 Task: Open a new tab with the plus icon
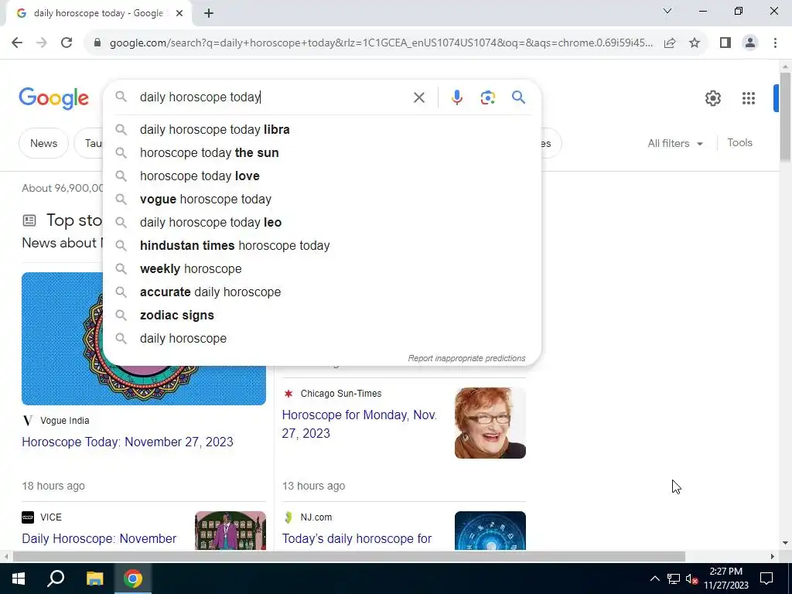coord(209,14)
